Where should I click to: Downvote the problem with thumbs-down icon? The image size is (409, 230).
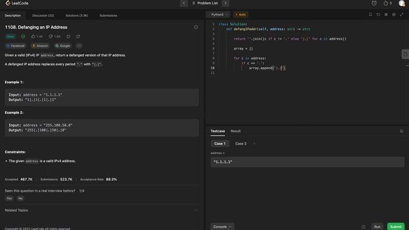pyautogui.click(x=54, y=36)
